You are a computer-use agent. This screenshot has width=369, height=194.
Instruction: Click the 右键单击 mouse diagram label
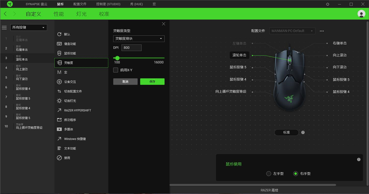point(340,43)
